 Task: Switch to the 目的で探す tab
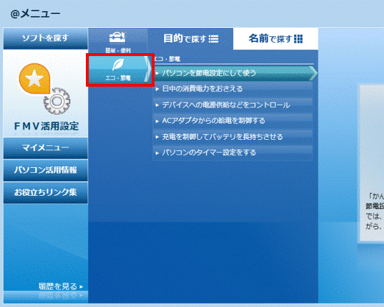[191, 38]
